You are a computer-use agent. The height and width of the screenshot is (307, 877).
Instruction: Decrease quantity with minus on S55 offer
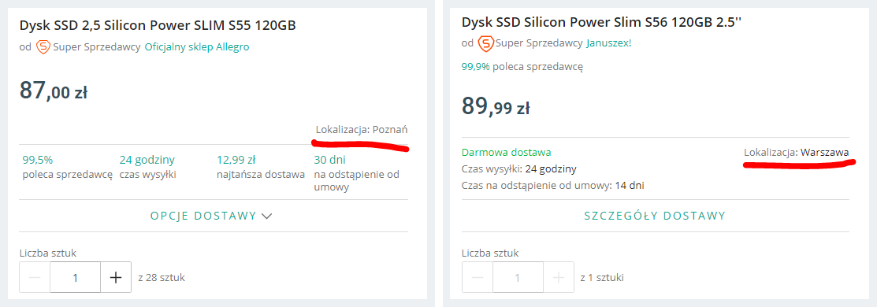point(35,277)
